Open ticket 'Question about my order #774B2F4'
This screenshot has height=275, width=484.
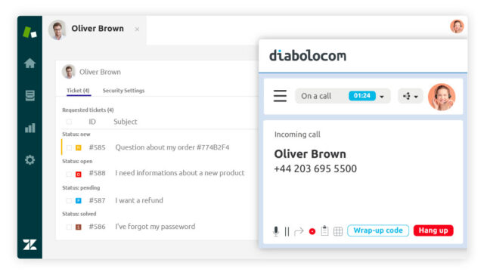[x=172, y=147]
